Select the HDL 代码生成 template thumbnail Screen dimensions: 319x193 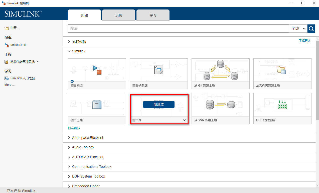tap(282, 105)
